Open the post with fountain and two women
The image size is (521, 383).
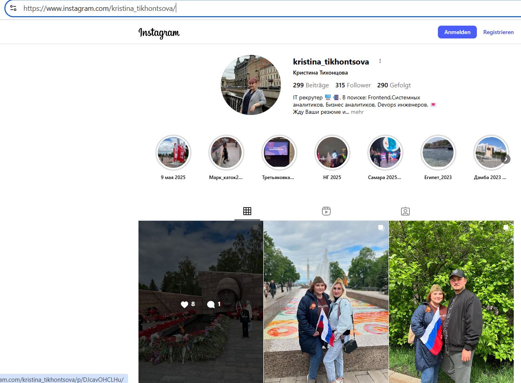click(x=326, y=301)
